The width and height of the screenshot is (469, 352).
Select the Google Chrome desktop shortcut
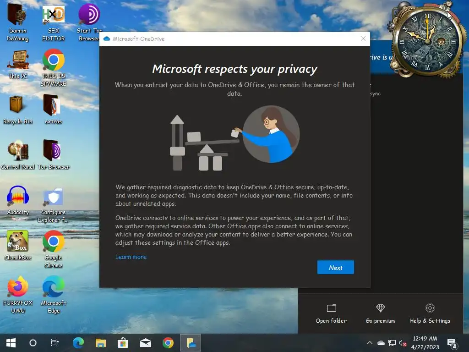pos(53,249)
